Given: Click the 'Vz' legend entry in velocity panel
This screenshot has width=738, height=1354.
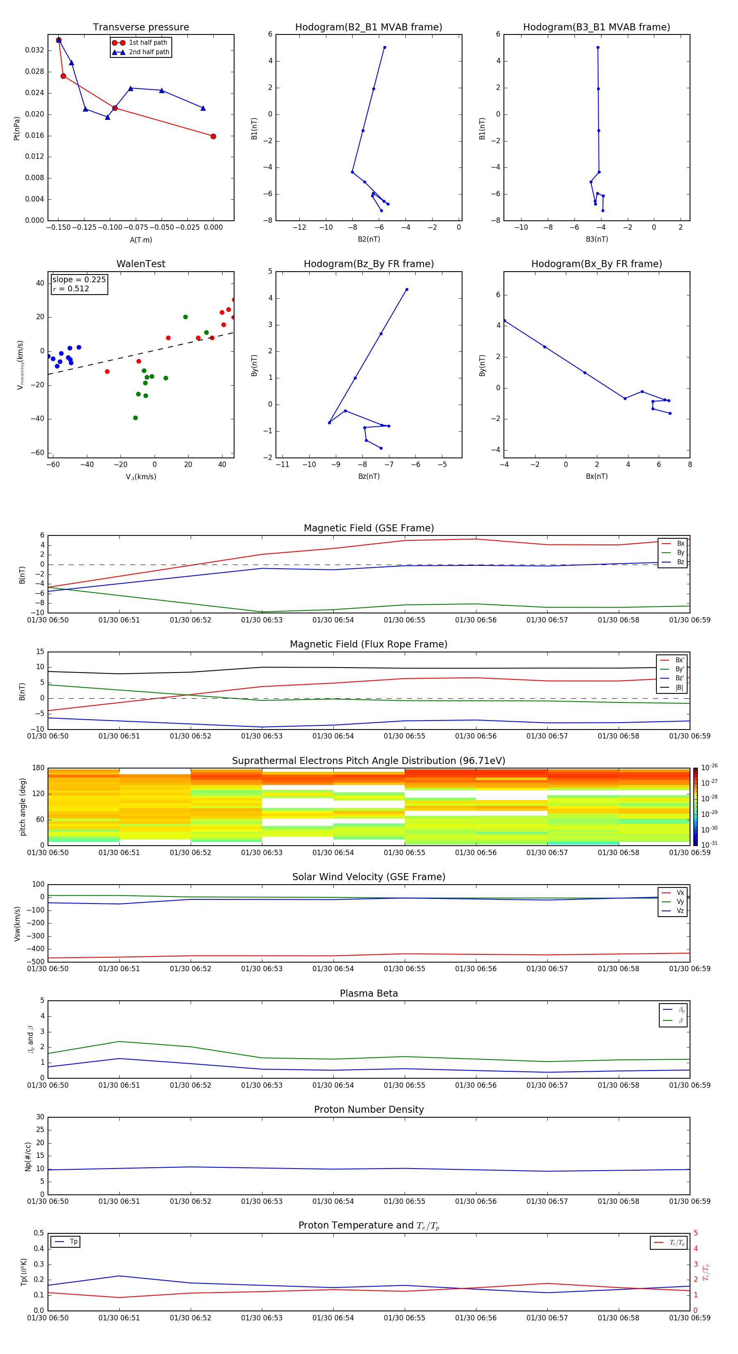Looking at the screenshot, I should [673, 911].
